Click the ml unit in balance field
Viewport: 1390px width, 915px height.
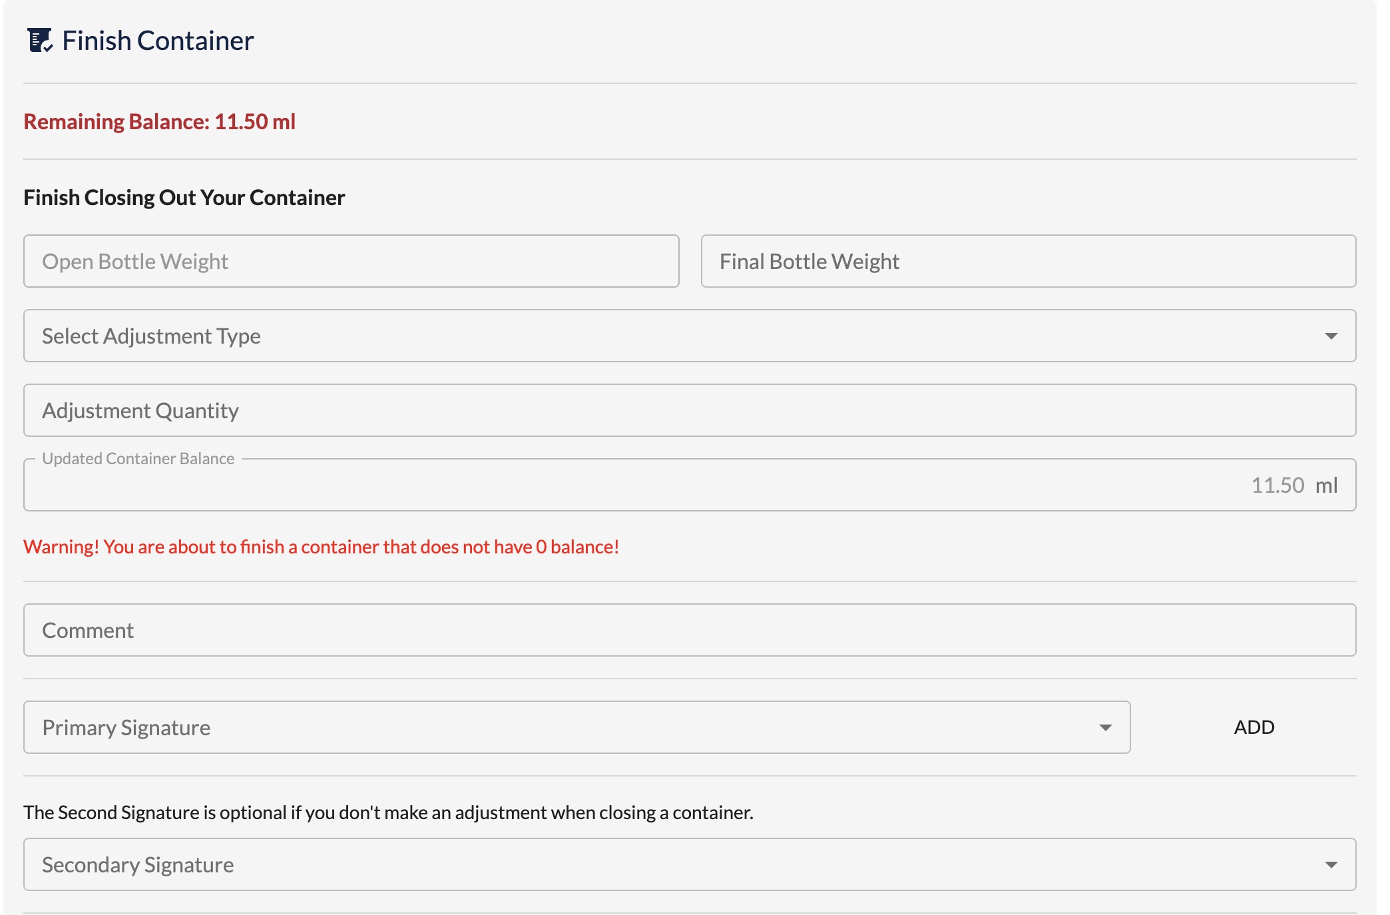1326,485
